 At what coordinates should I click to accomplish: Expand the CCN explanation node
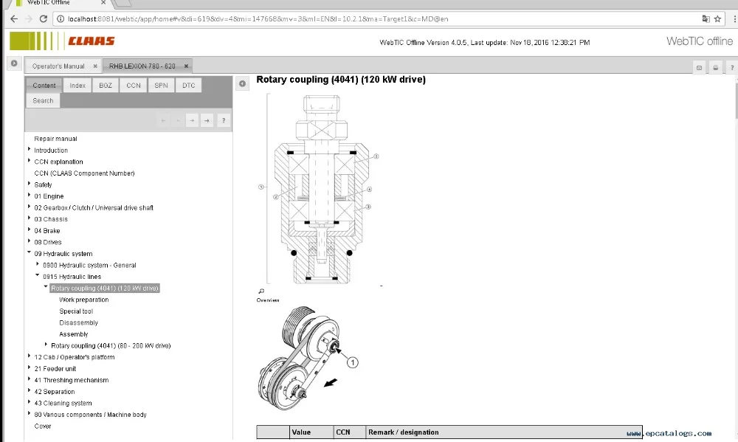(x=30, y=161)
